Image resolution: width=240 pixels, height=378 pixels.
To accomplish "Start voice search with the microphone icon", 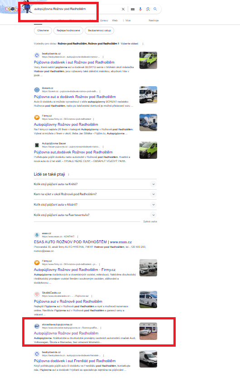I will click(x=140, y=9).
